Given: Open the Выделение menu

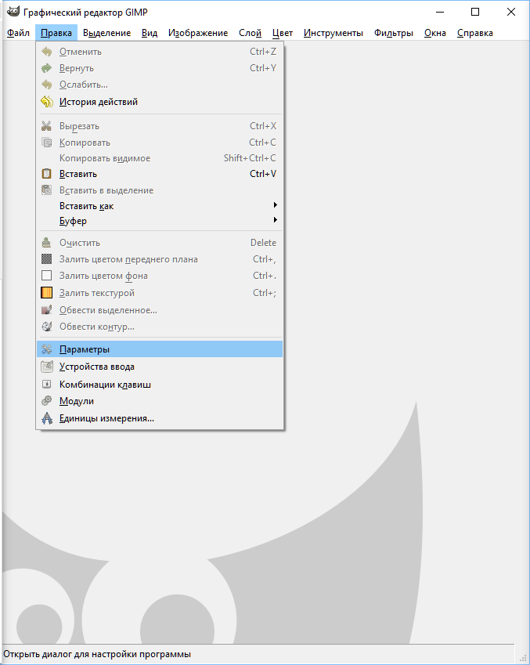Looking at the screenshot, I should (106, 33).
